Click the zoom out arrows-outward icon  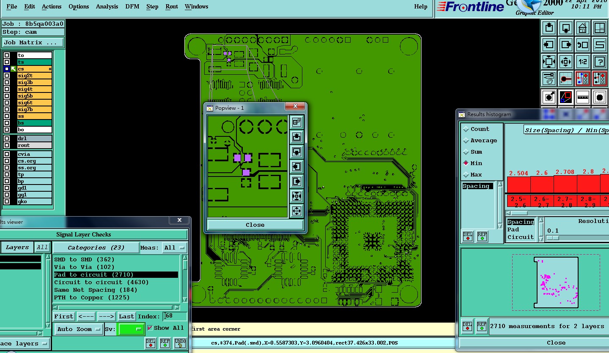[x=566, y=62]
